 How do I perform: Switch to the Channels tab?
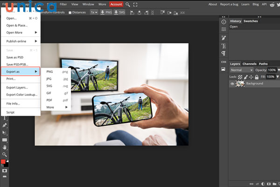249,64
